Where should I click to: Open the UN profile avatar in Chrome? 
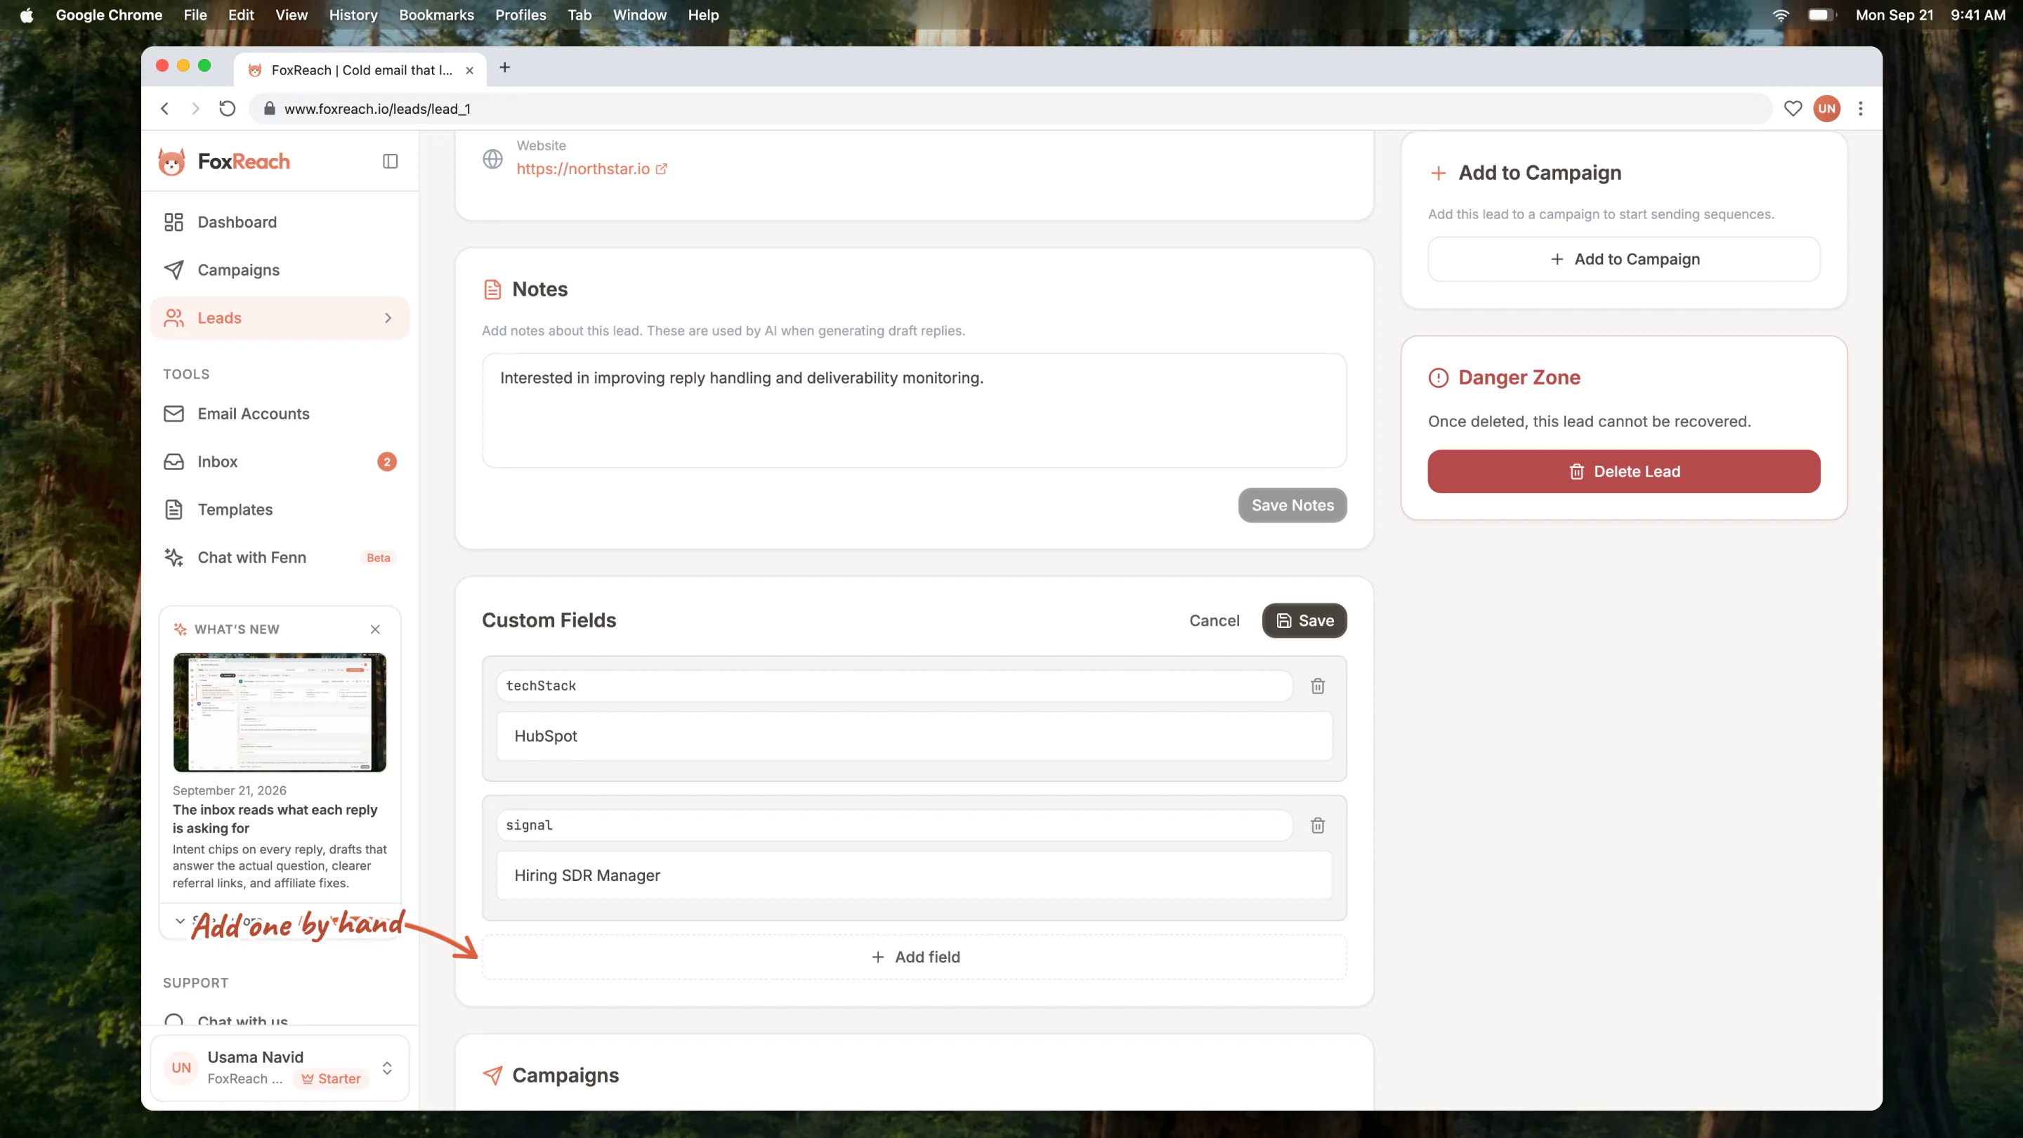point(1826,109)
